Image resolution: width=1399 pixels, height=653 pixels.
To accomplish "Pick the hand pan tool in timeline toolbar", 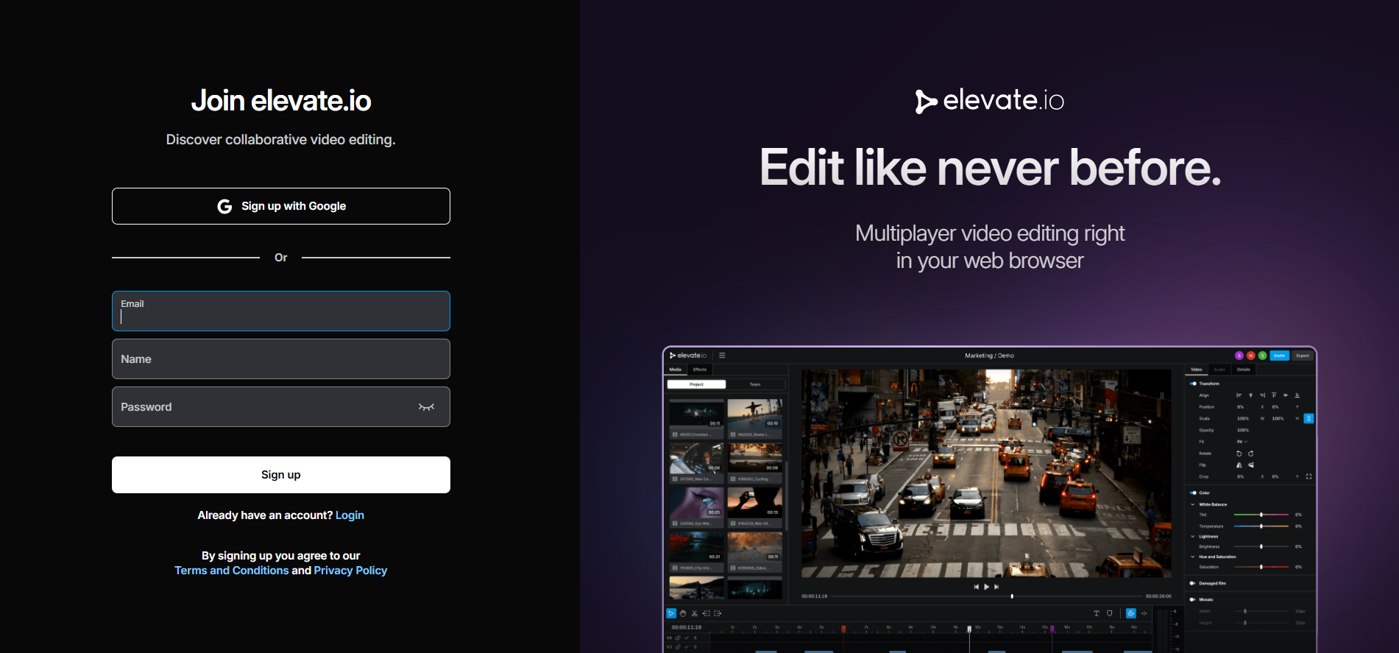I will point(683,613).
